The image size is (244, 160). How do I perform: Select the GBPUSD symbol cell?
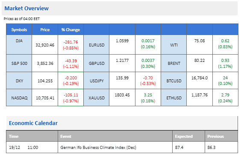point(97,63)
